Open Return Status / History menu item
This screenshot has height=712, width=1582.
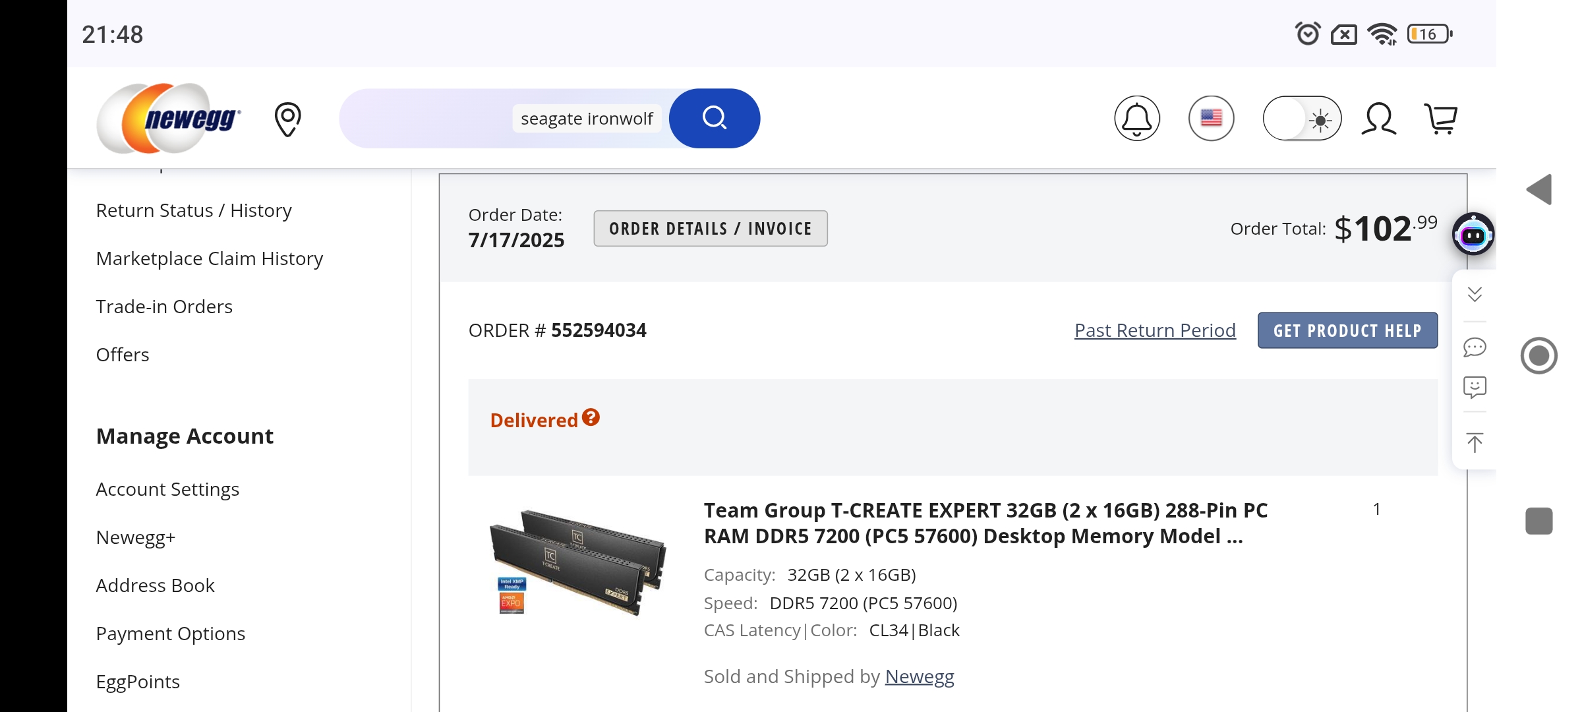[x=194, y=210]
